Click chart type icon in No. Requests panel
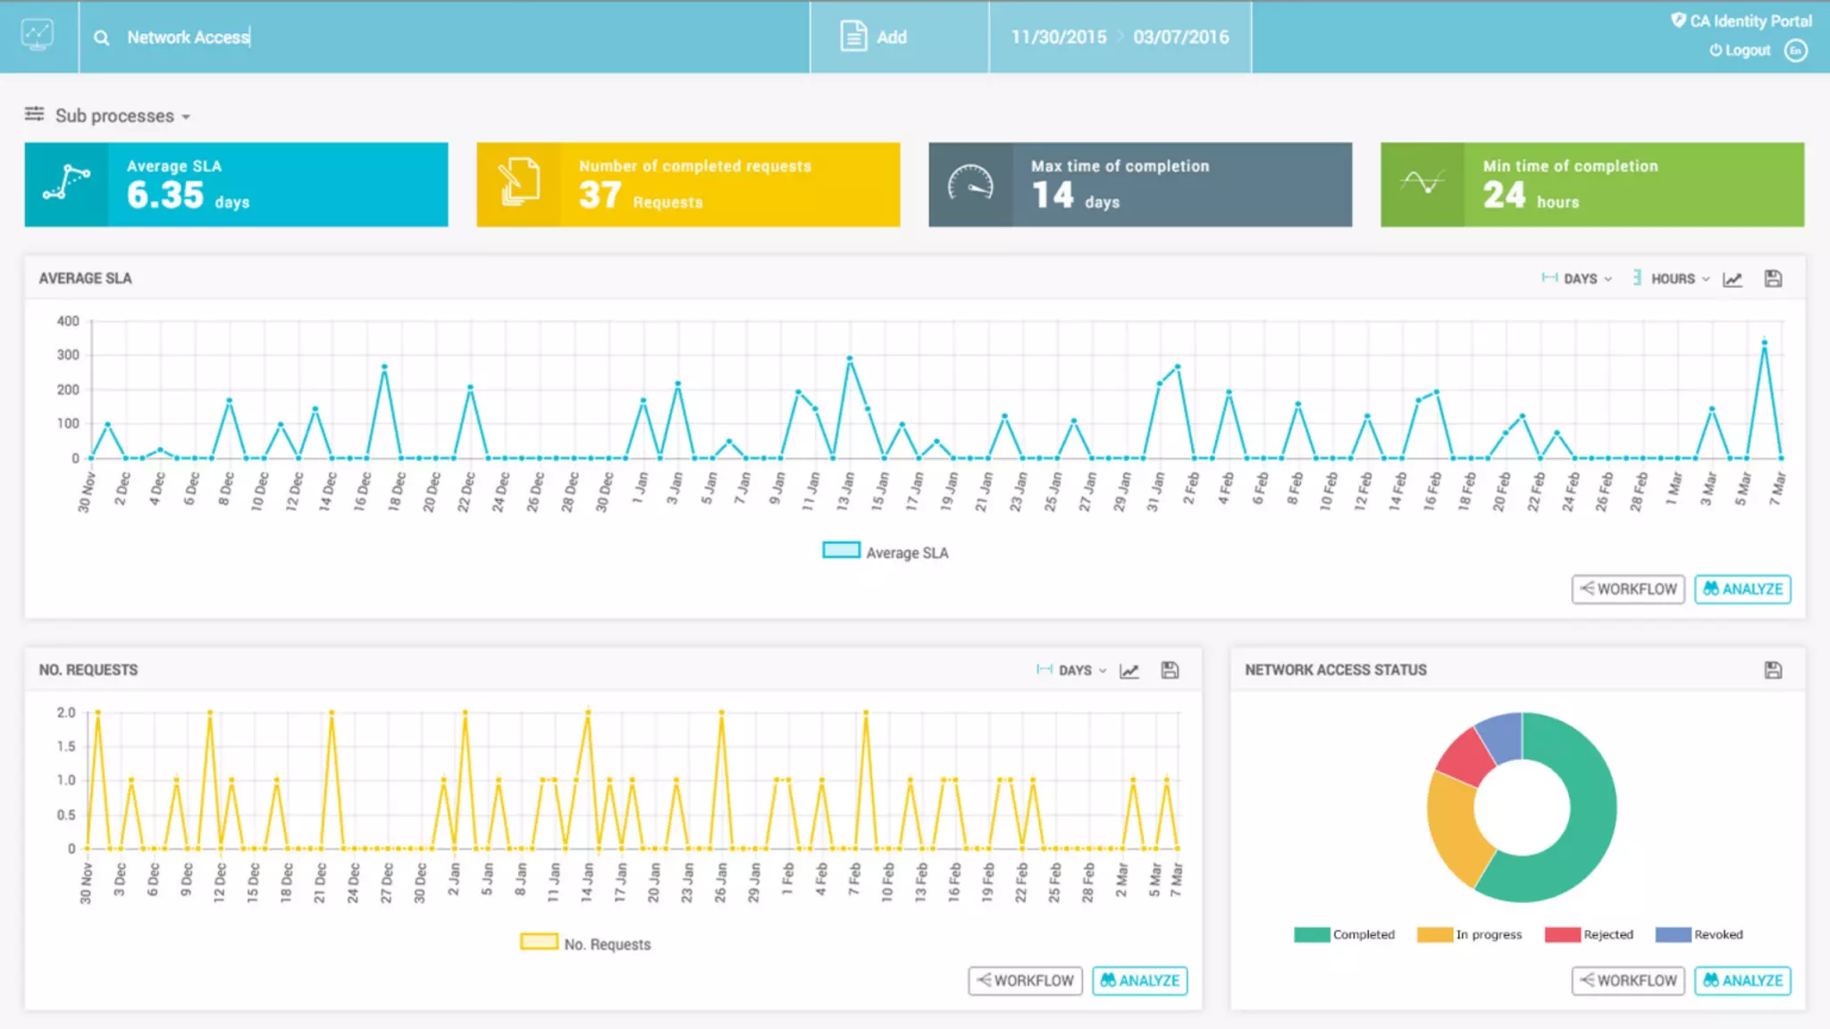The width and height of the screenshot is (1830, 1029). (x=1129, y=670)
